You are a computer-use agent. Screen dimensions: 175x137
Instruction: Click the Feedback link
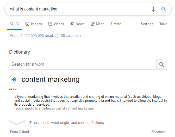click(159, 132)
